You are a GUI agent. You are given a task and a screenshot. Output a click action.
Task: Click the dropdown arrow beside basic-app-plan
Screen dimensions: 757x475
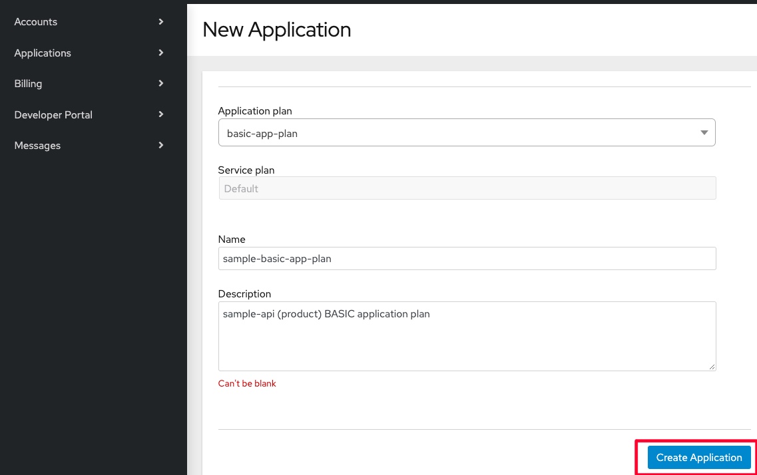(704, 133)
